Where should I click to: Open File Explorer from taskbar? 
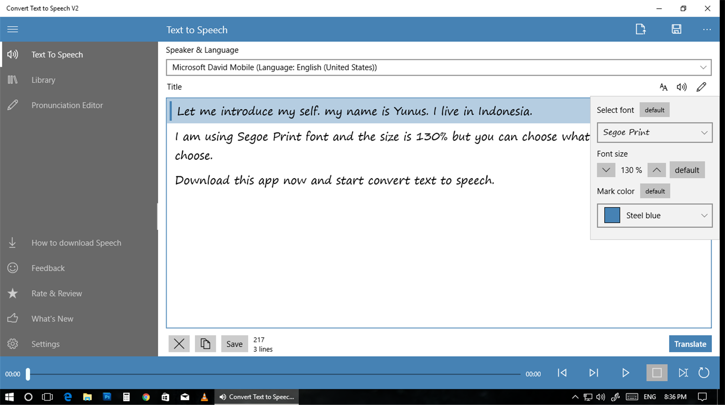click(87, 397)
